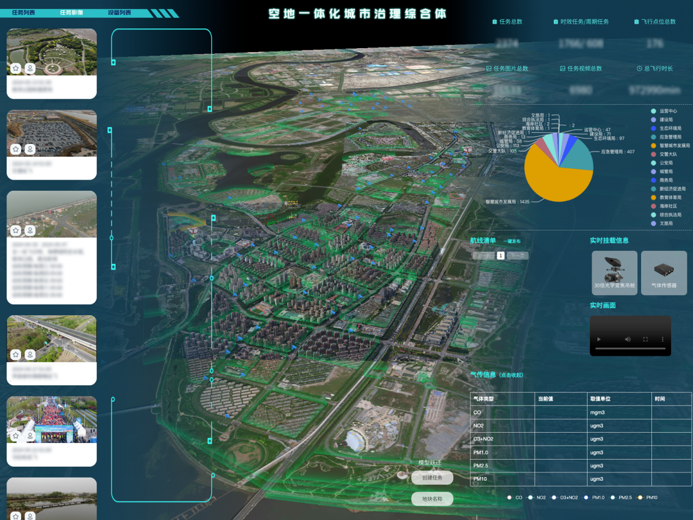Play the real-time video feed
The image size is (693, 520).
(599, 339)
